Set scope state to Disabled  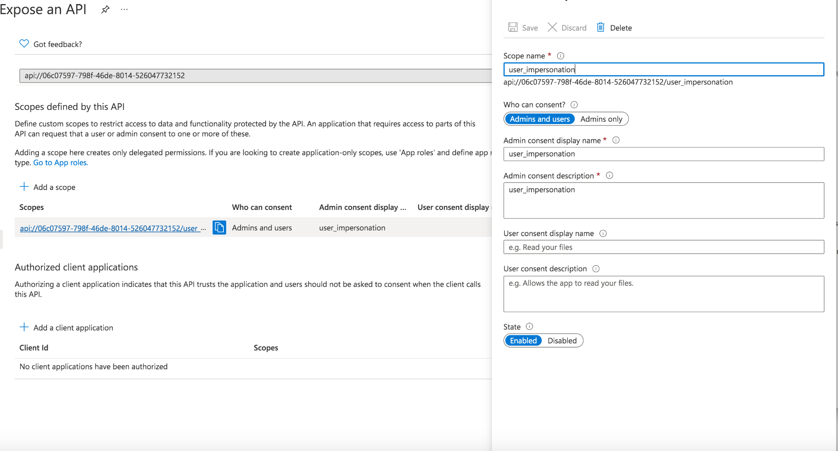coord(562,341)
